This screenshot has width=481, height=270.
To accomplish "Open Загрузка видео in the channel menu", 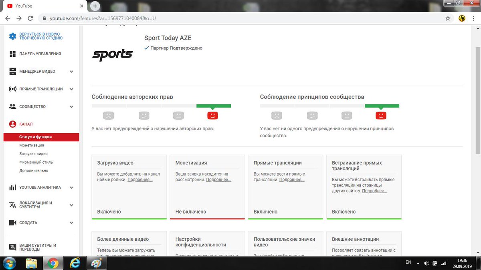I will pyautogui.click(x=33, y=154).
